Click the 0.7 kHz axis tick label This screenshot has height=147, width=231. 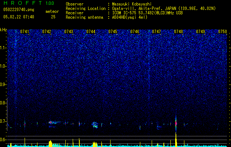pyautogui.click(x=3, y=121)
